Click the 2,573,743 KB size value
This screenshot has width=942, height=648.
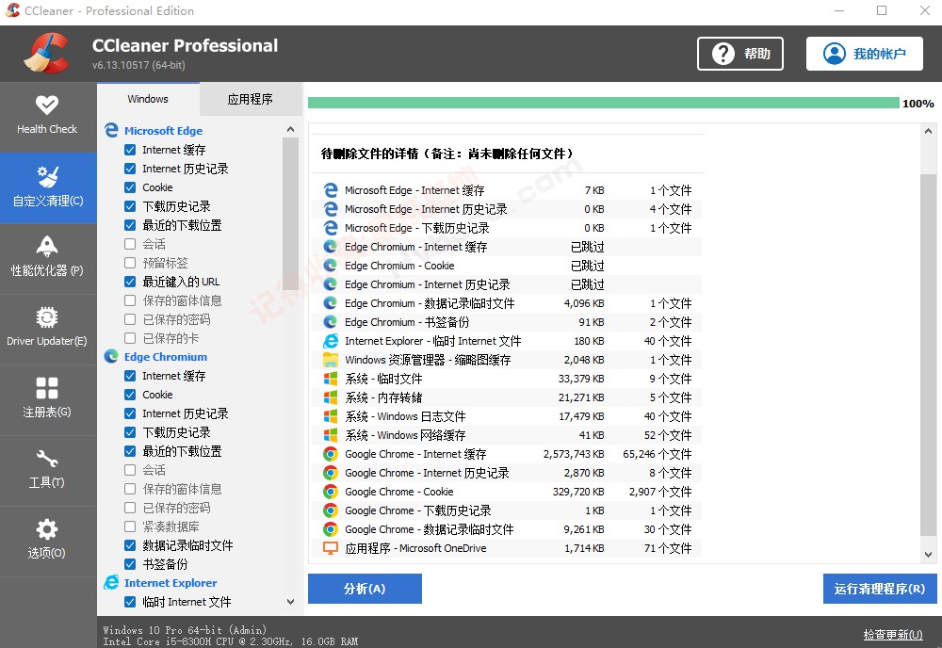click(574, 454)
